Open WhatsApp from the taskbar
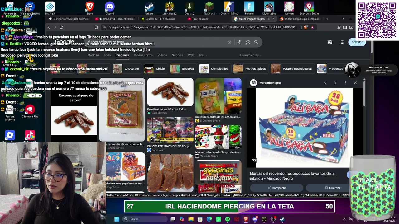Screen dimensions: 399x224 pos(219,219)
